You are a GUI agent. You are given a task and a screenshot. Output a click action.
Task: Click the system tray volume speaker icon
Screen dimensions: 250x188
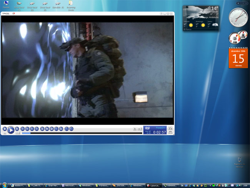(x=240, y=185)
